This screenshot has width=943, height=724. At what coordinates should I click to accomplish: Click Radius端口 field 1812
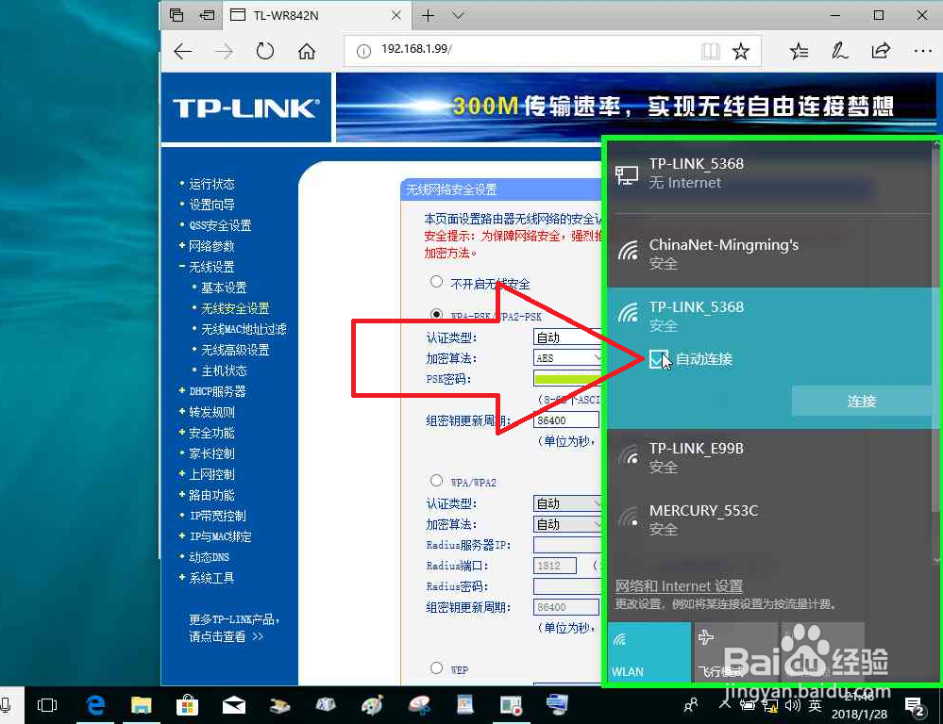pyautogui.click(x=554, y=566)
